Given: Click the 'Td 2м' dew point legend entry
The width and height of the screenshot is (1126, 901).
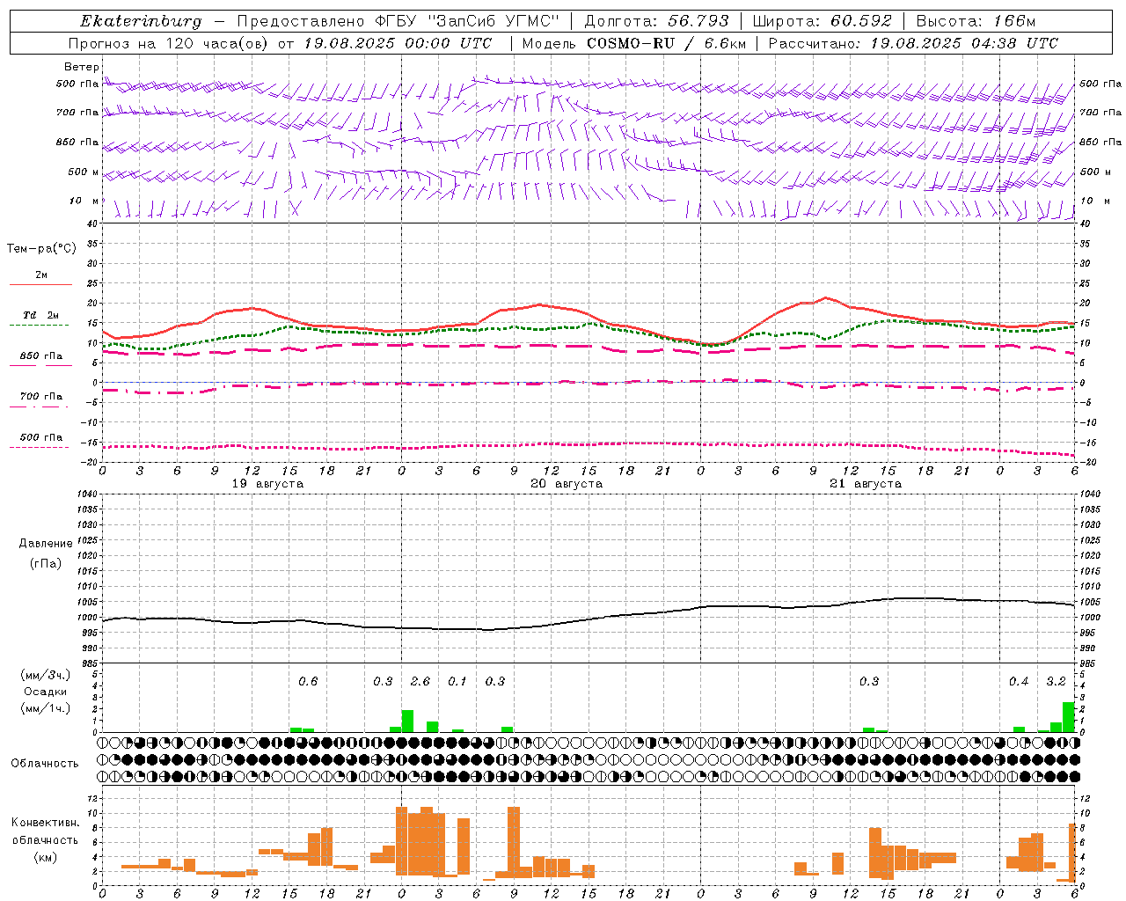Looking at the screenshot, I should tap(40, 315).
